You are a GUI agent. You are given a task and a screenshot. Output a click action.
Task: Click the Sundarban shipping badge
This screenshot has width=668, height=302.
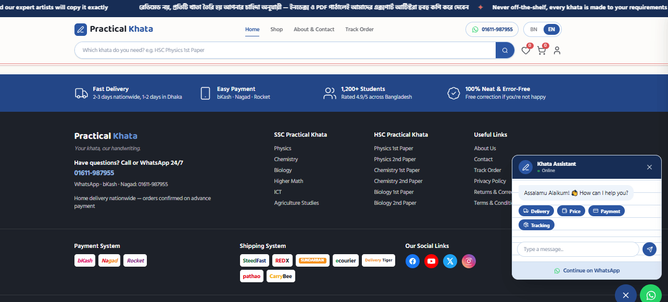tap(312, 260)
